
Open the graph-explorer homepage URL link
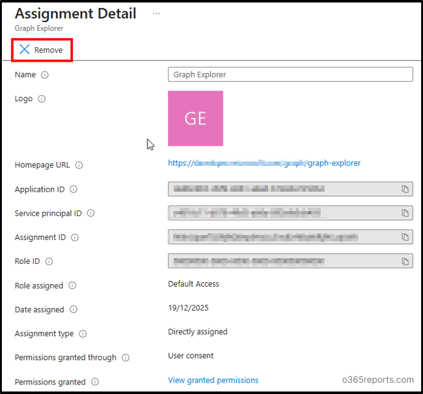click(x=264, y=163)
